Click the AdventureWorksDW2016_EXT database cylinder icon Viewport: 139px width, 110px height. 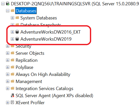17,32
